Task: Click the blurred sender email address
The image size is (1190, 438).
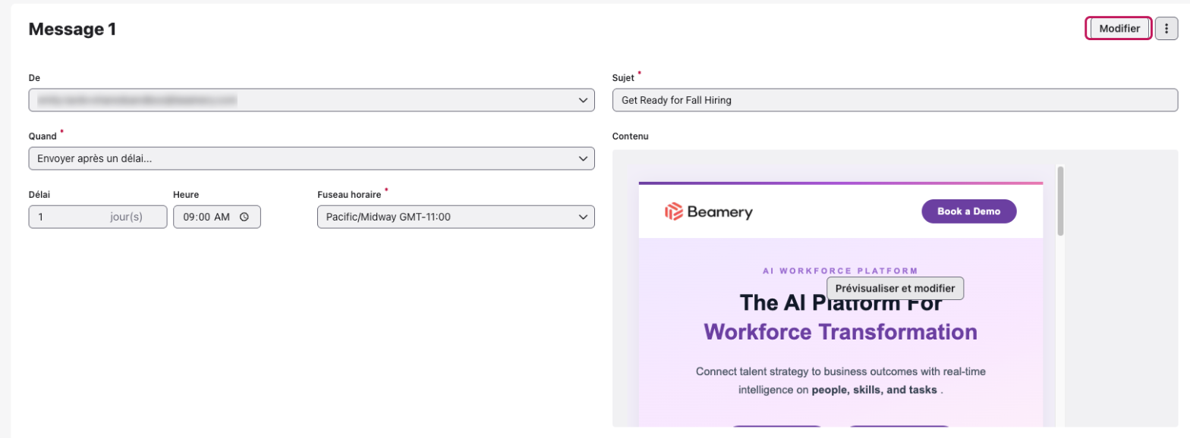Action: coord(137,100)
